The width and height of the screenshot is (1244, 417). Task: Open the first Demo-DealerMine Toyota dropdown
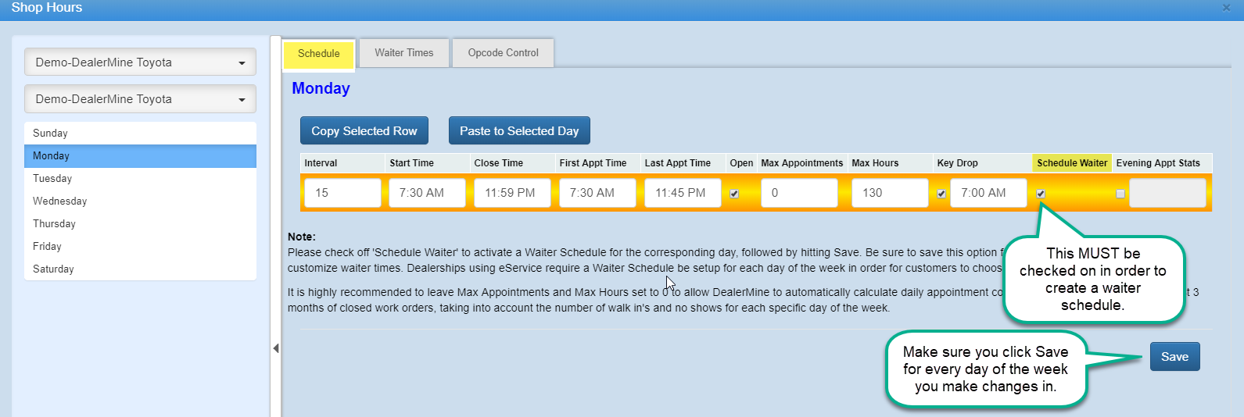(x=140, y=62)
